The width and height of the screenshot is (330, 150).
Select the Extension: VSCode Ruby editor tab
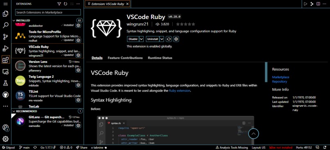[x=107, y=4]
